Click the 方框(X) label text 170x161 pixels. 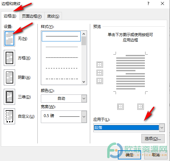click(x=24, y=58)
